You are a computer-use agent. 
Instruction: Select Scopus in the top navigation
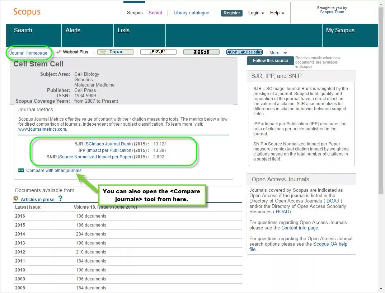click(x=135, y=13)
